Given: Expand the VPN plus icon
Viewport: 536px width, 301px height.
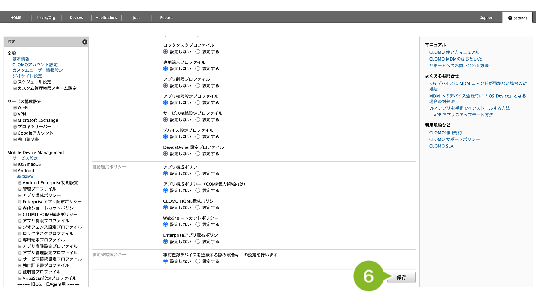Looking at the screenshot, I should click(x=15, y=114).
